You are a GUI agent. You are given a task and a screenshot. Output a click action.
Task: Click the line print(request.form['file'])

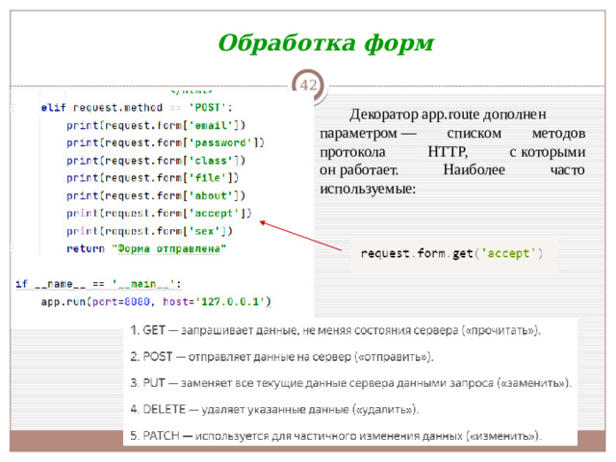[x=152, y=178]
